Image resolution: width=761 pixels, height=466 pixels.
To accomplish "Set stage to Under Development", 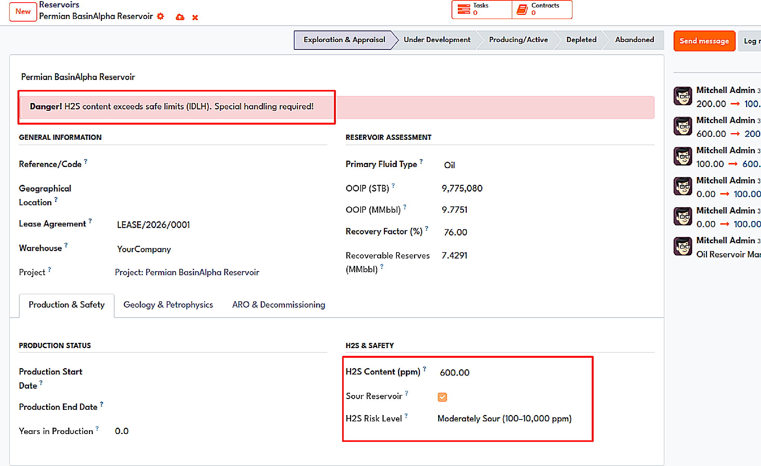I will pyautogui.click(x=437, y=40).
